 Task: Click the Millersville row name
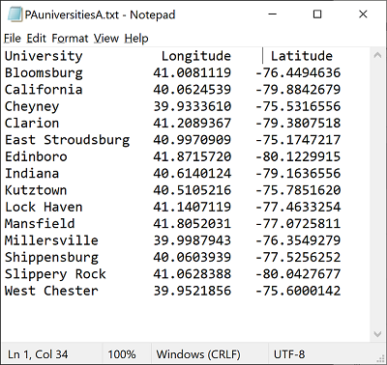click(51, 240)
